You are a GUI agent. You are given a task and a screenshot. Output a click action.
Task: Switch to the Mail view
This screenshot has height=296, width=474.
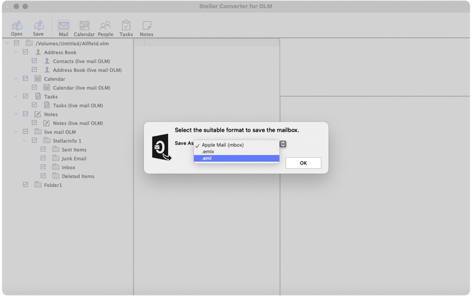(63, 26)
